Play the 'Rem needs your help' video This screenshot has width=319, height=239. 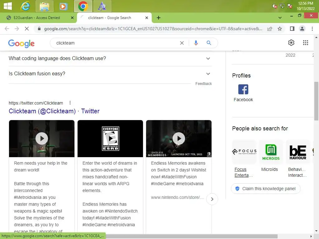[42, 138]
